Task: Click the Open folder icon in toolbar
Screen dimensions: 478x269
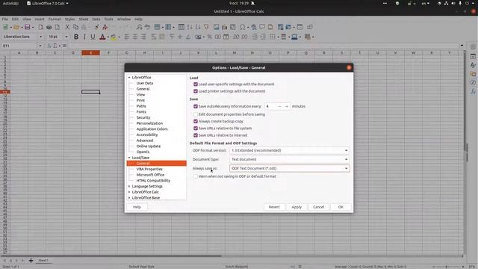Action: (16, 27)
